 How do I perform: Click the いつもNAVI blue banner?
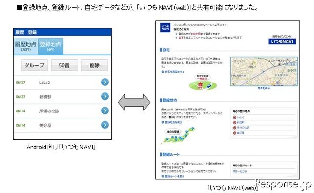(282, 41)
